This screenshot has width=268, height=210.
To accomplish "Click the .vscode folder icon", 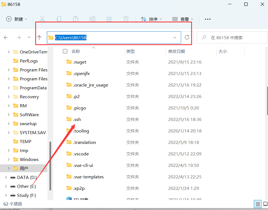I will pyautogui.click(x=69, y=154).
